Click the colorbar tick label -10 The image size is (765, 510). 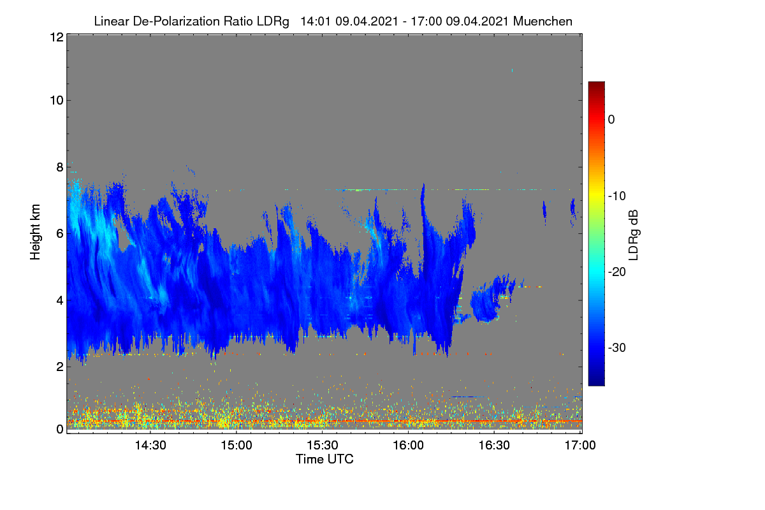click(x=616, y=196)
